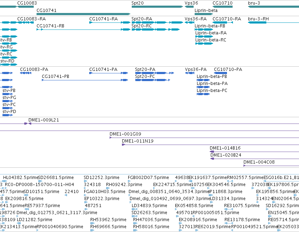Click the Spt20 gene feature

point(157,7)
